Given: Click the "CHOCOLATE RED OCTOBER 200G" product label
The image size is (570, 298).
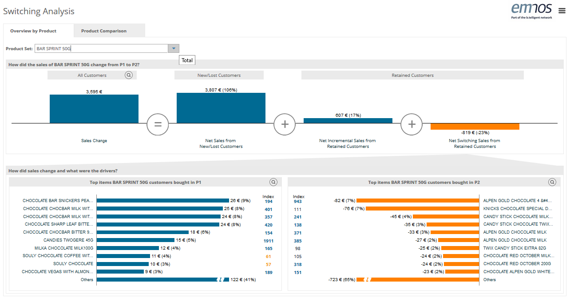Looking at the screenshot, I should coord(516,264).
